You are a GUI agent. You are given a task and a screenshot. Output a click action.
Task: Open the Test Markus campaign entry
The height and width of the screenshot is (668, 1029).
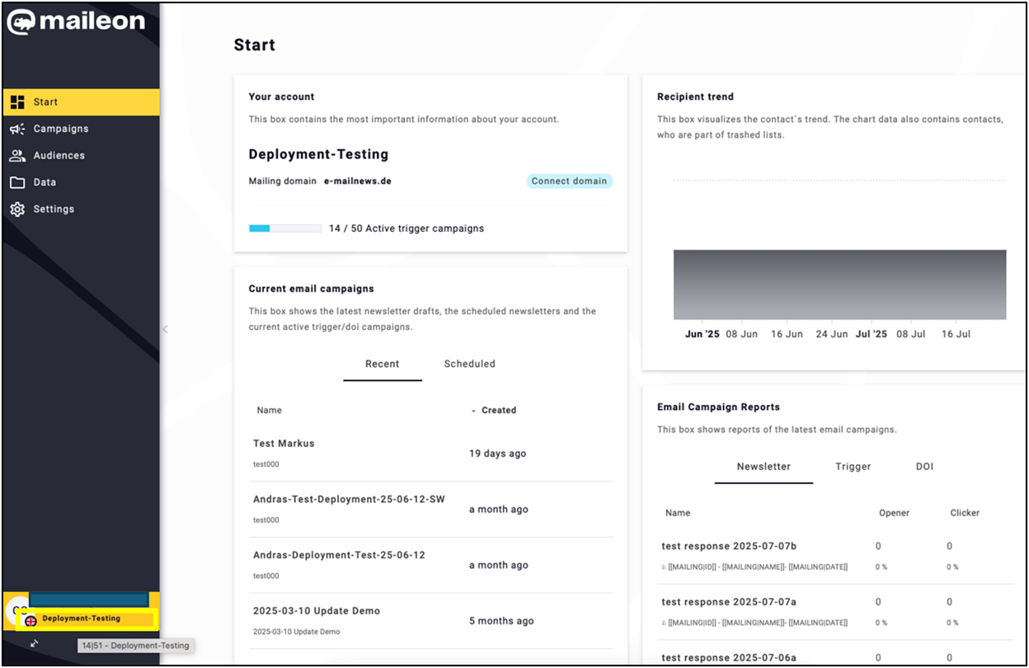[x=284, y=443]
